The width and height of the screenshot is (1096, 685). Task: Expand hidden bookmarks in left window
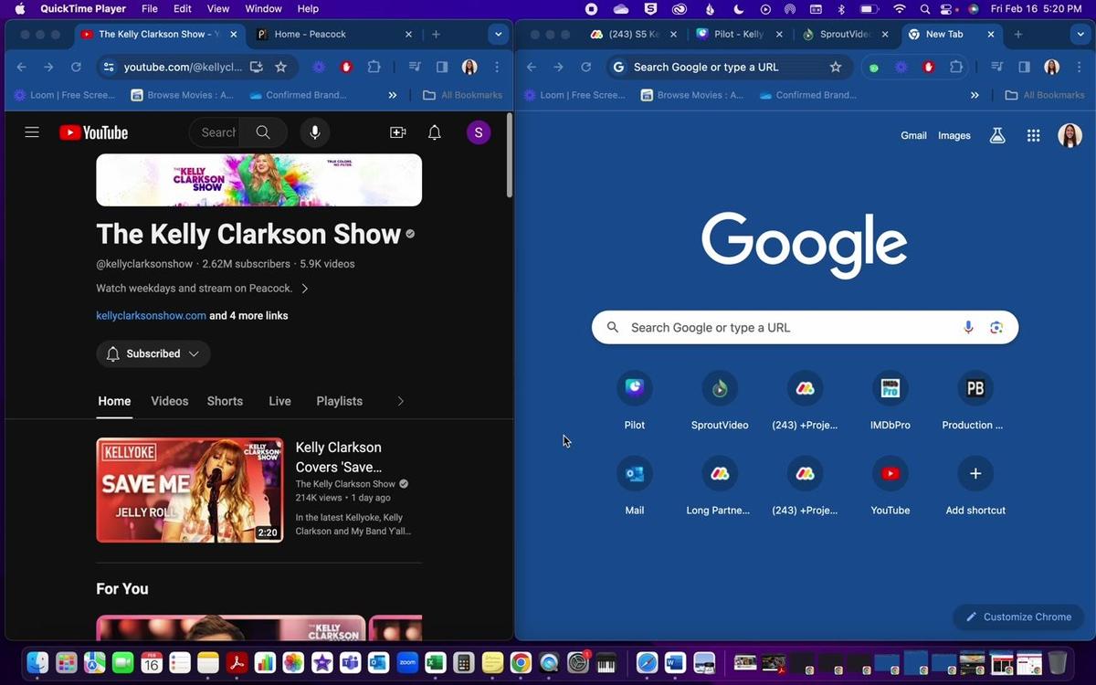tap(393, 95)
